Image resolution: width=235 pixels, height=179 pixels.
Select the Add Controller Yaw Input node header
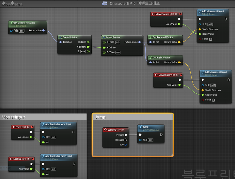click(x=58, y=125)
